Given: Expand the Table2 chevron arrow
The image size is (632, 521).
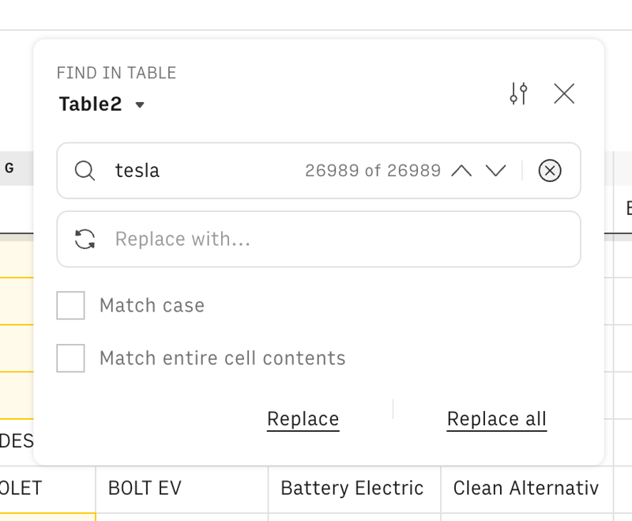Looking at the screenshot, I should (139, 104).
